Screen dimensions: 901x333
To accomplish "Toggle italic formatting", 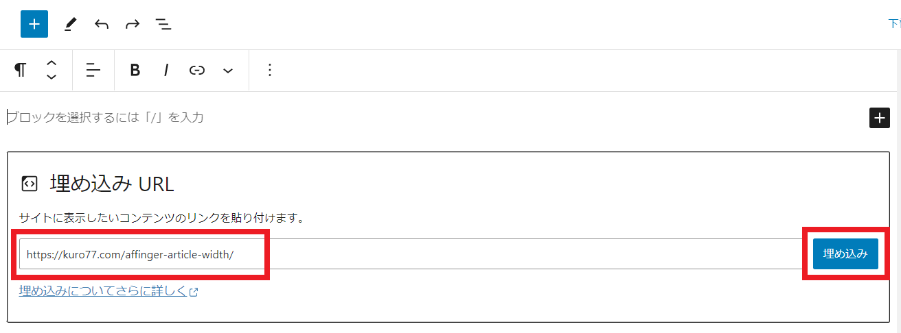I will (166, 70).
